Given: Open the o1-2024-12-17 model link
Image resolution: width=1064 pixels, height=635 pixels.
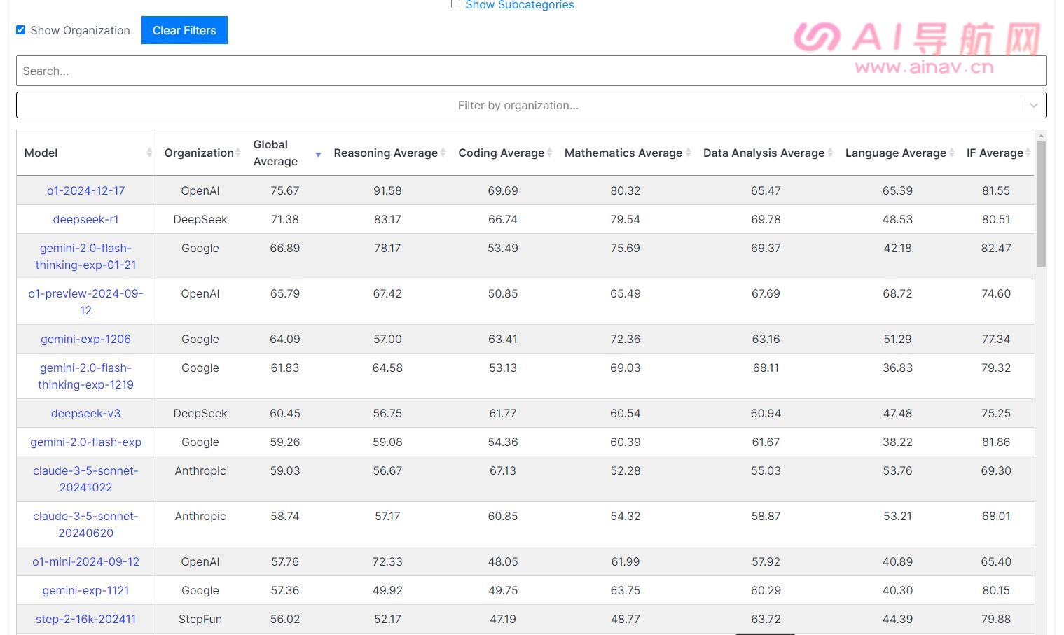Looking at the screenshot, I should pos(86,190).
